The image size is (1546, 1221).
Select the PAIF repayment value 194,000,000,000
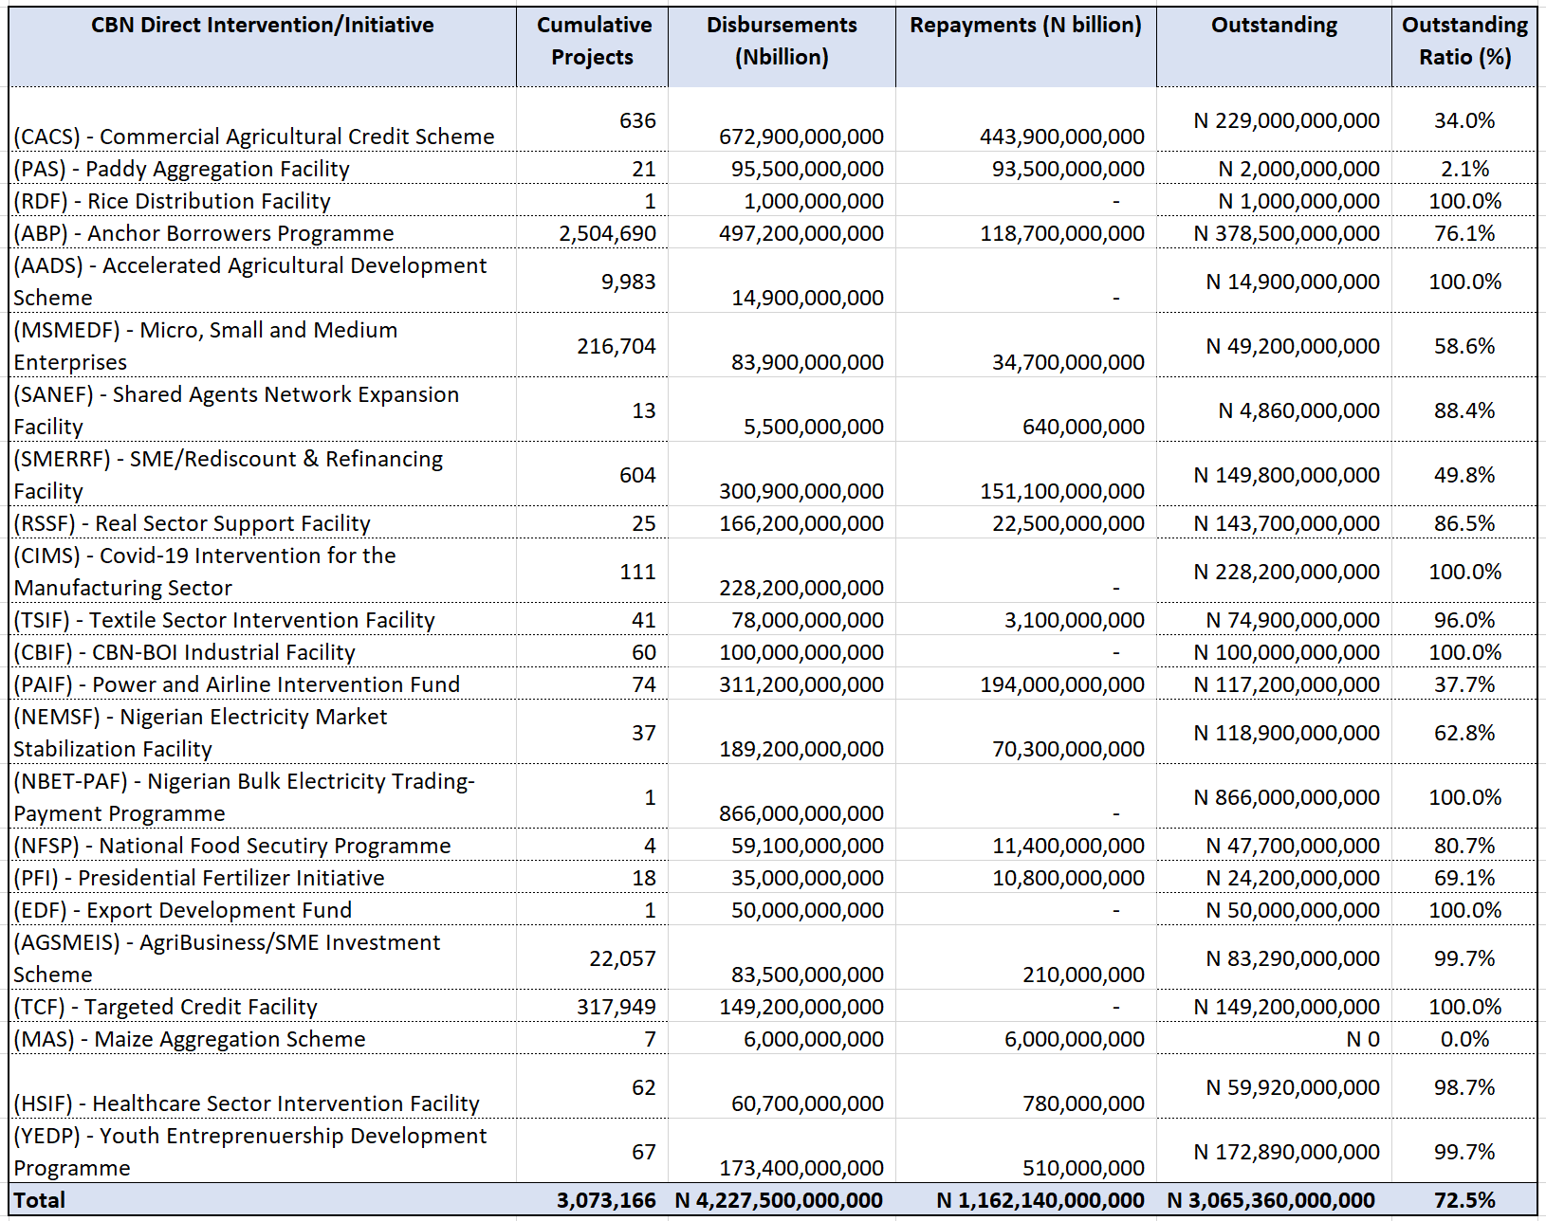pyautogui.click(x=1061, y=684)
